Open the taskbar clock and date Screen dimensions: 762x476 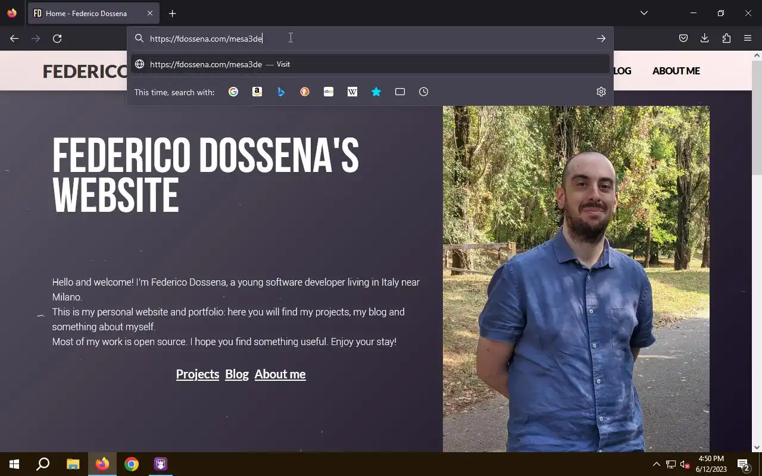coord(711,464)
